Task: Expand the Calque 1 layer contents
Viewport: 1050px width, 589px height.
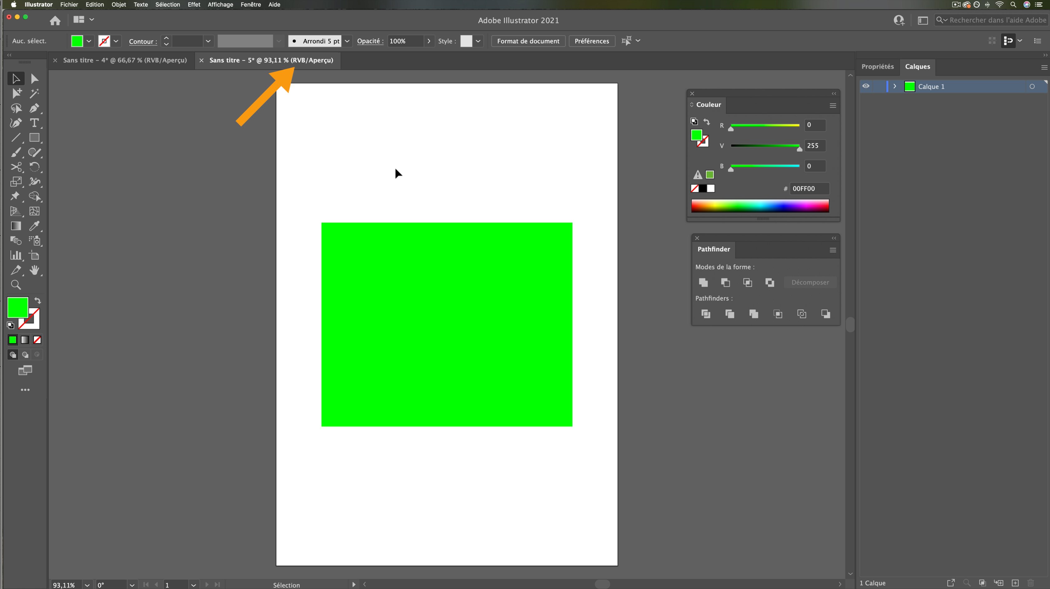Action: click(895, 86)
